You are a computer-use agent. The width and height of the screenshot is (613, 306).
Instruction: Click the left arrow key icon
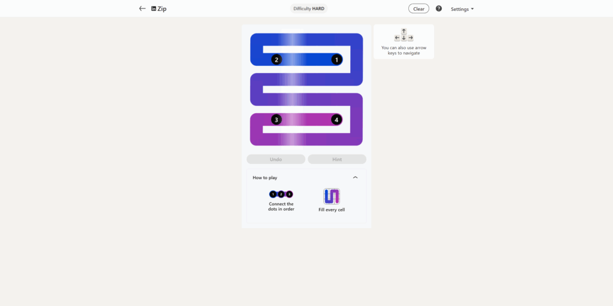397,38
